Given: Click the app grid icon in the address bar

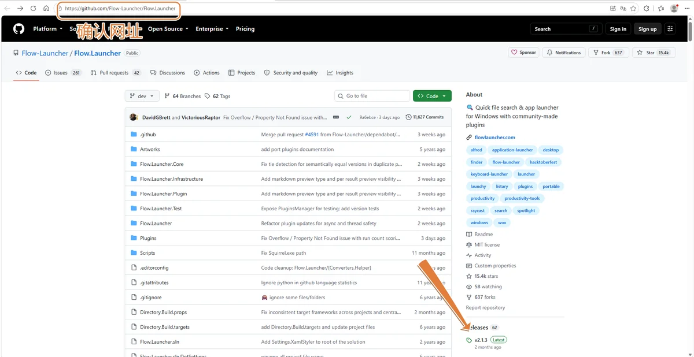Looking at the screenshot, I should pos(613,9).
